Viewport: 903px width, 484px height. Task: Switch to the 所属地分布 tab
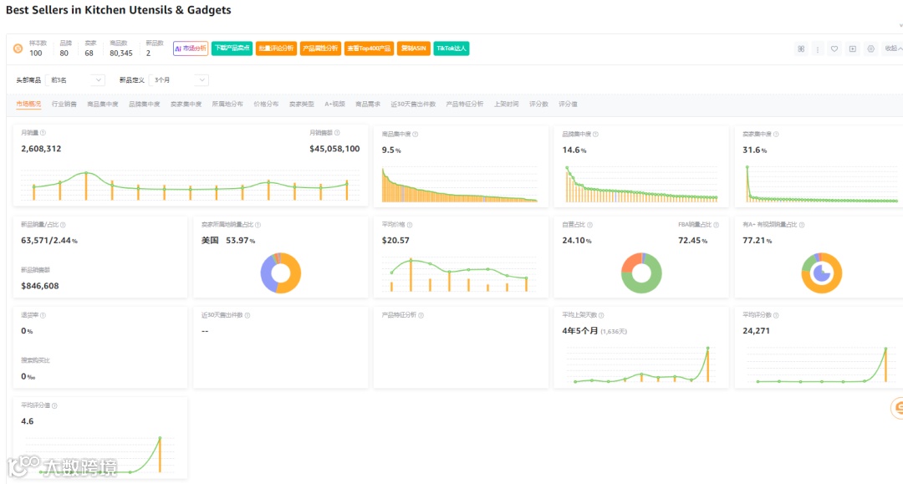pos(227,104)
